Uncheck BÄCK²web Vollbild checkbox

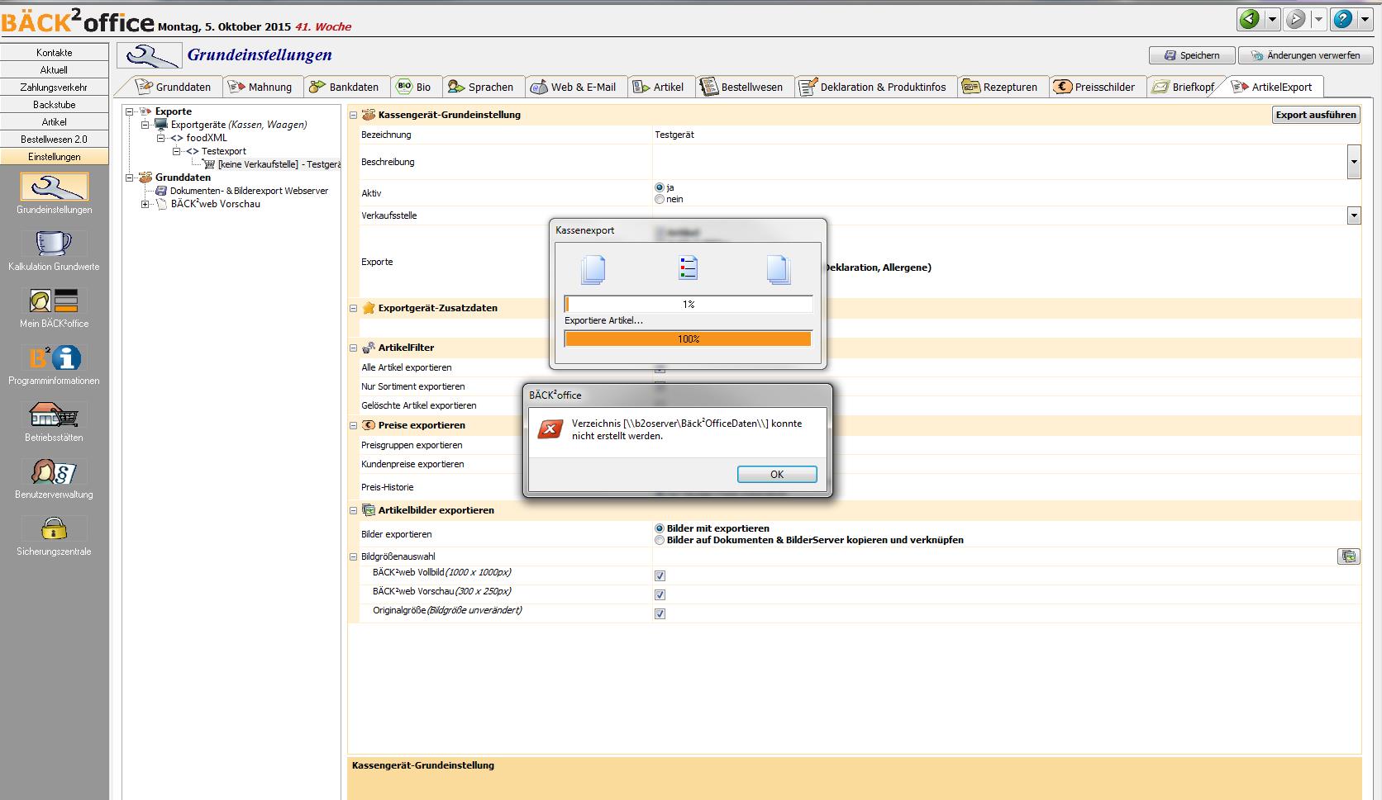660,575
